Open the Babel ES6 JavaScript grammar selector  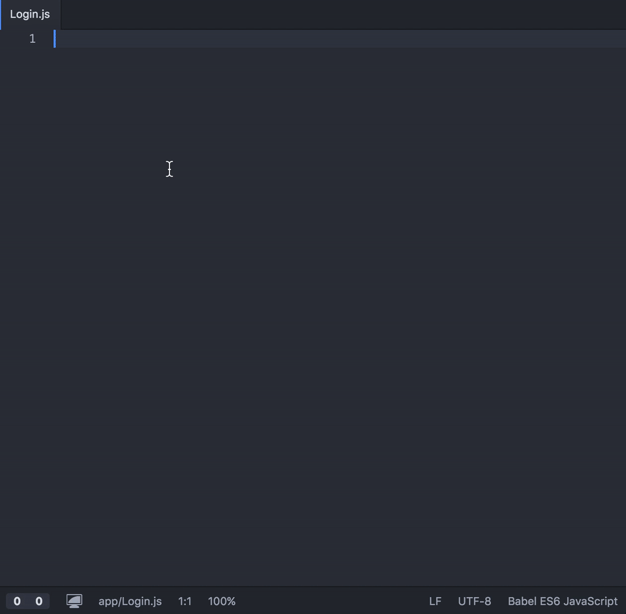[563, 601]
